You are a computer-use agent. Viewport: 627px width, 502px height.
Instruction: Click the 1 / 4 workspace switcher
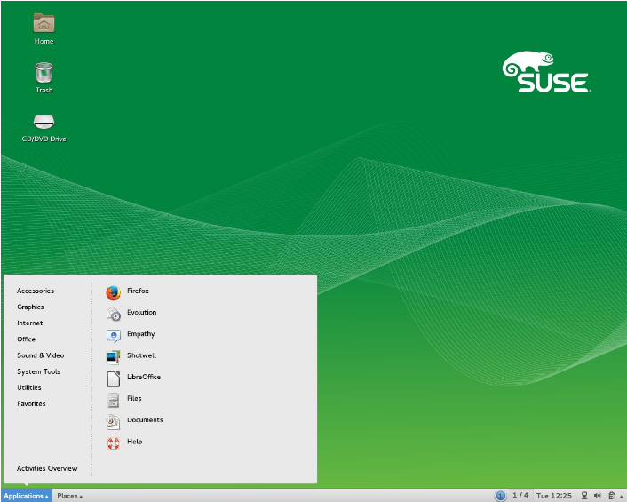pos(520,495)
